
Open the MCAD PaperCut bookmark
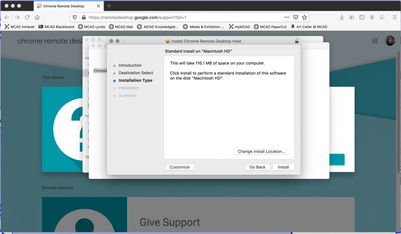[x=270, y=27]
